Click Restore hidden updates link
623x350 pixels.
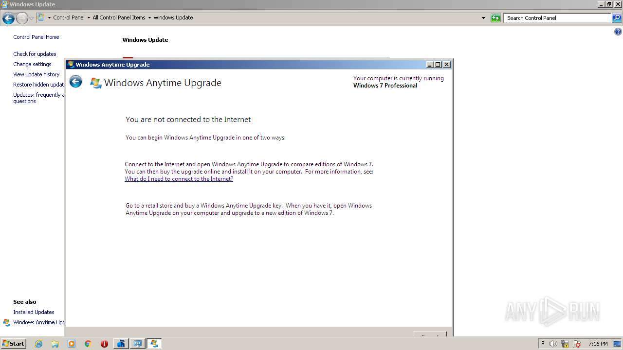click(38, 85)
